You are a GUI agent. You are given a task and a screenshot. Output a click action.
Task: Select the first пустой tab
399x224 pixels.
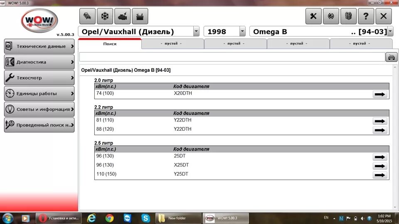pyautogui.click(x=173, y=44)
